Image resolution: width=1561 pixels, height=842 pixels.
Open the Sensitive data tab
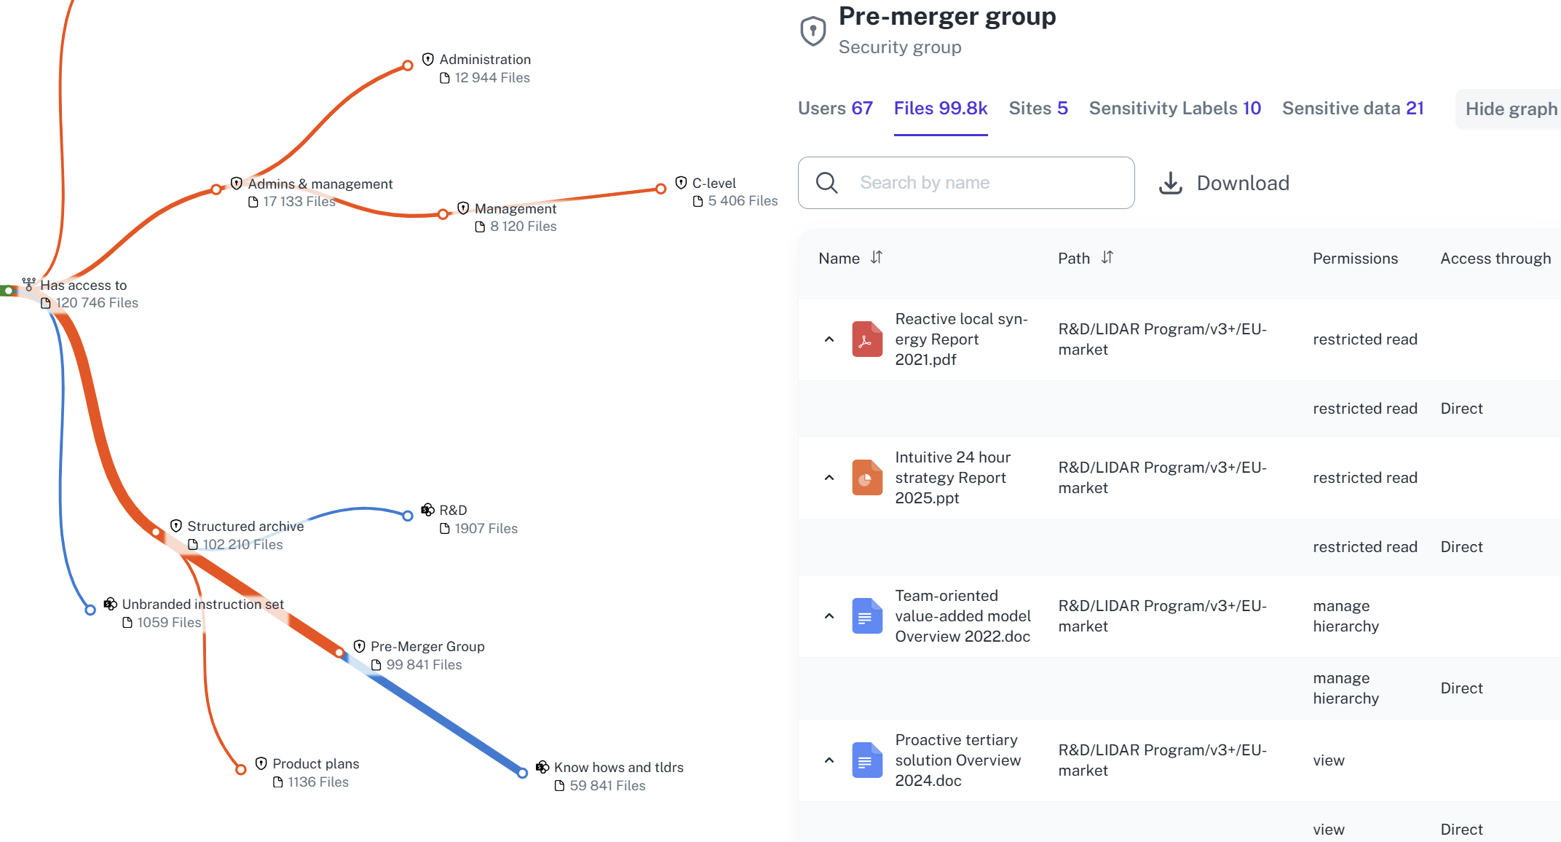click(x=1353, y=109)
